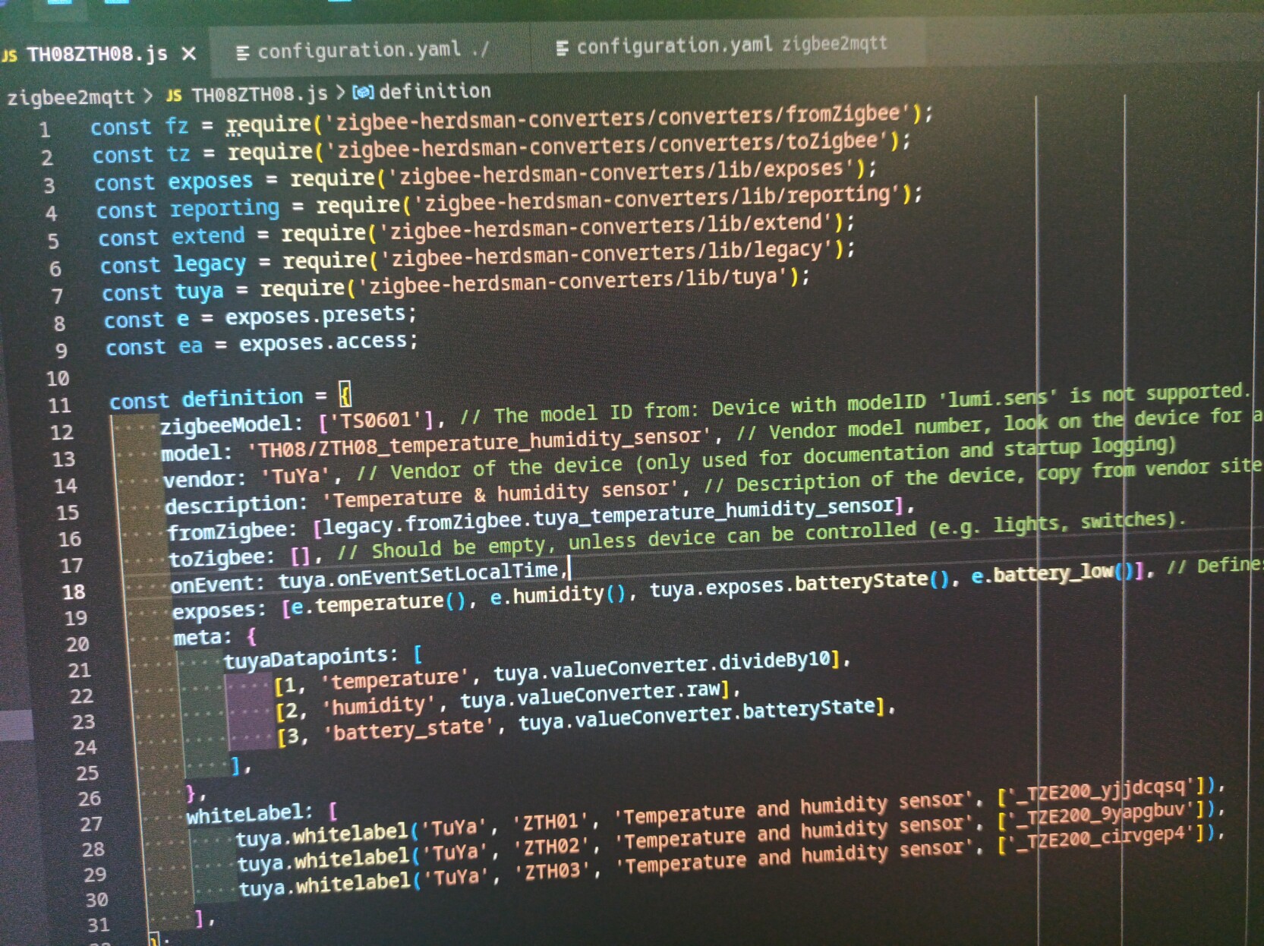Click the JS file icon on the TH08ZTH08.js tab

pos(9,55)
